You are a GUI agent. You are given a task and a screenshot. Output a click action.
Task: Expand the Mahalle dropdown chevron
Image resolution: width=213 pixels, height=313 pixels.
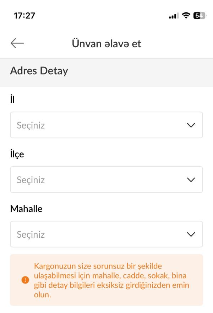click(x=191, y=234)
